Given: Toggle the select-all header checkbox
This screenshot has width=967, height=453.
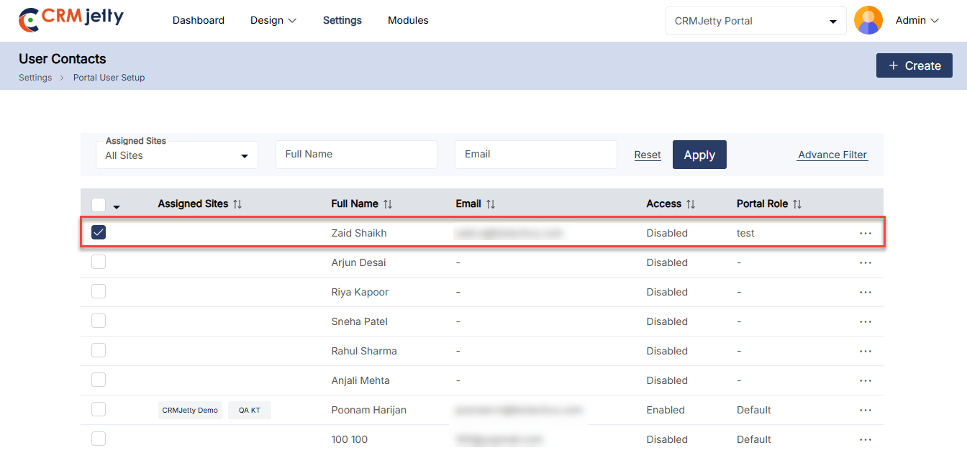Looking at the screenshot, I should [99, 205].
